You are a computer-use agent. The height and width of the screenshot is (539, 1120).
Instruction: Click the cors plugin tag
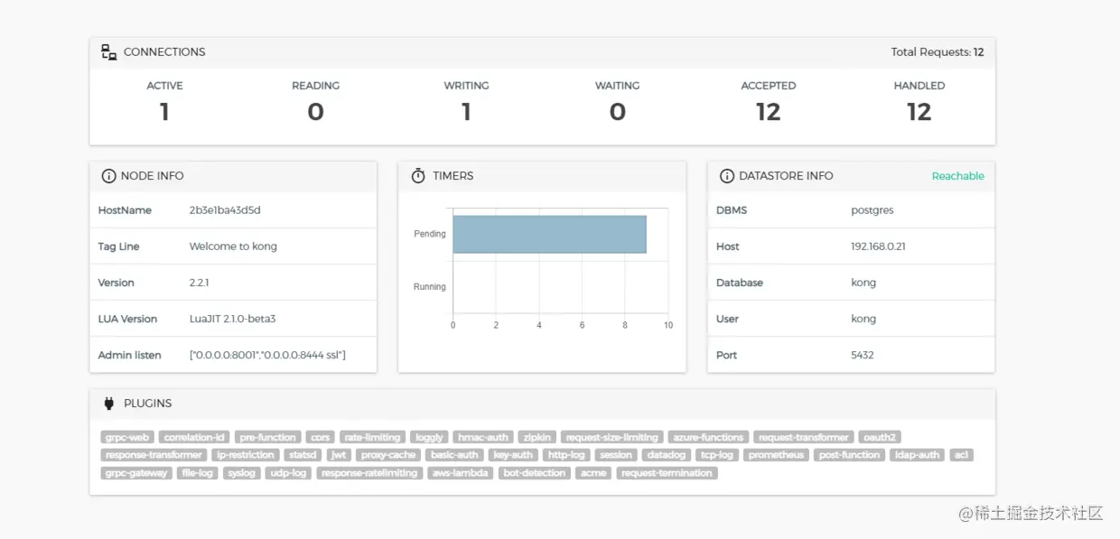[x=320, y=437]
